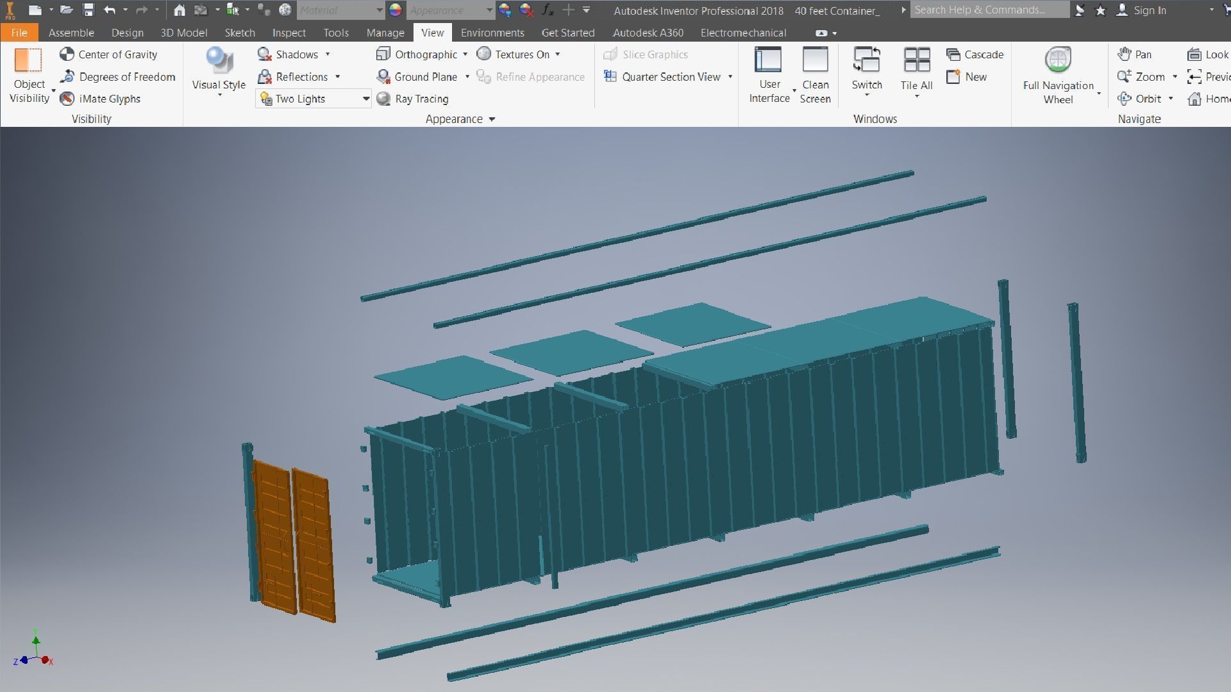Switch to the Design tab
1231x692 pixels.
[127, 33]
